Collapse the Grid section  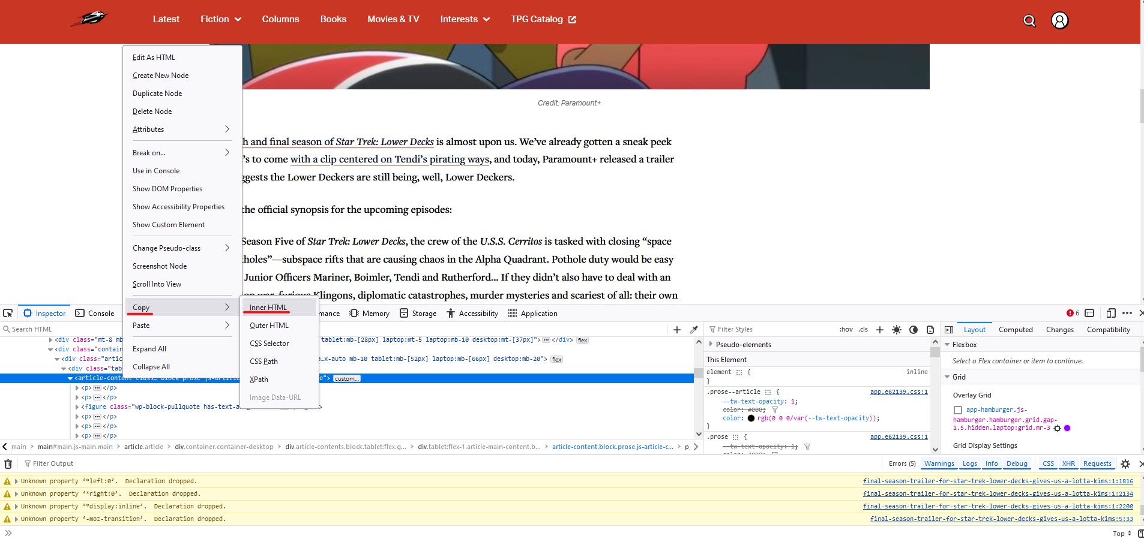(x=947, y=377)
